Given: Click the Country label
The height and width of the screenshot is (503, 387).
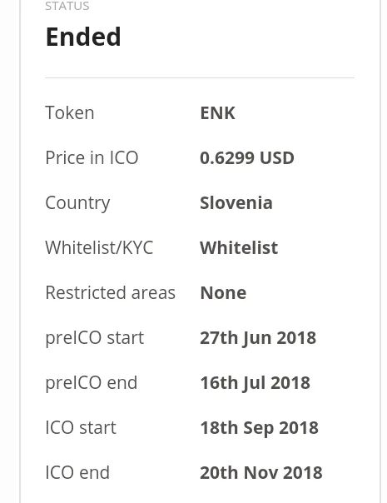Looking at the screenshot, I should (77, 203).
